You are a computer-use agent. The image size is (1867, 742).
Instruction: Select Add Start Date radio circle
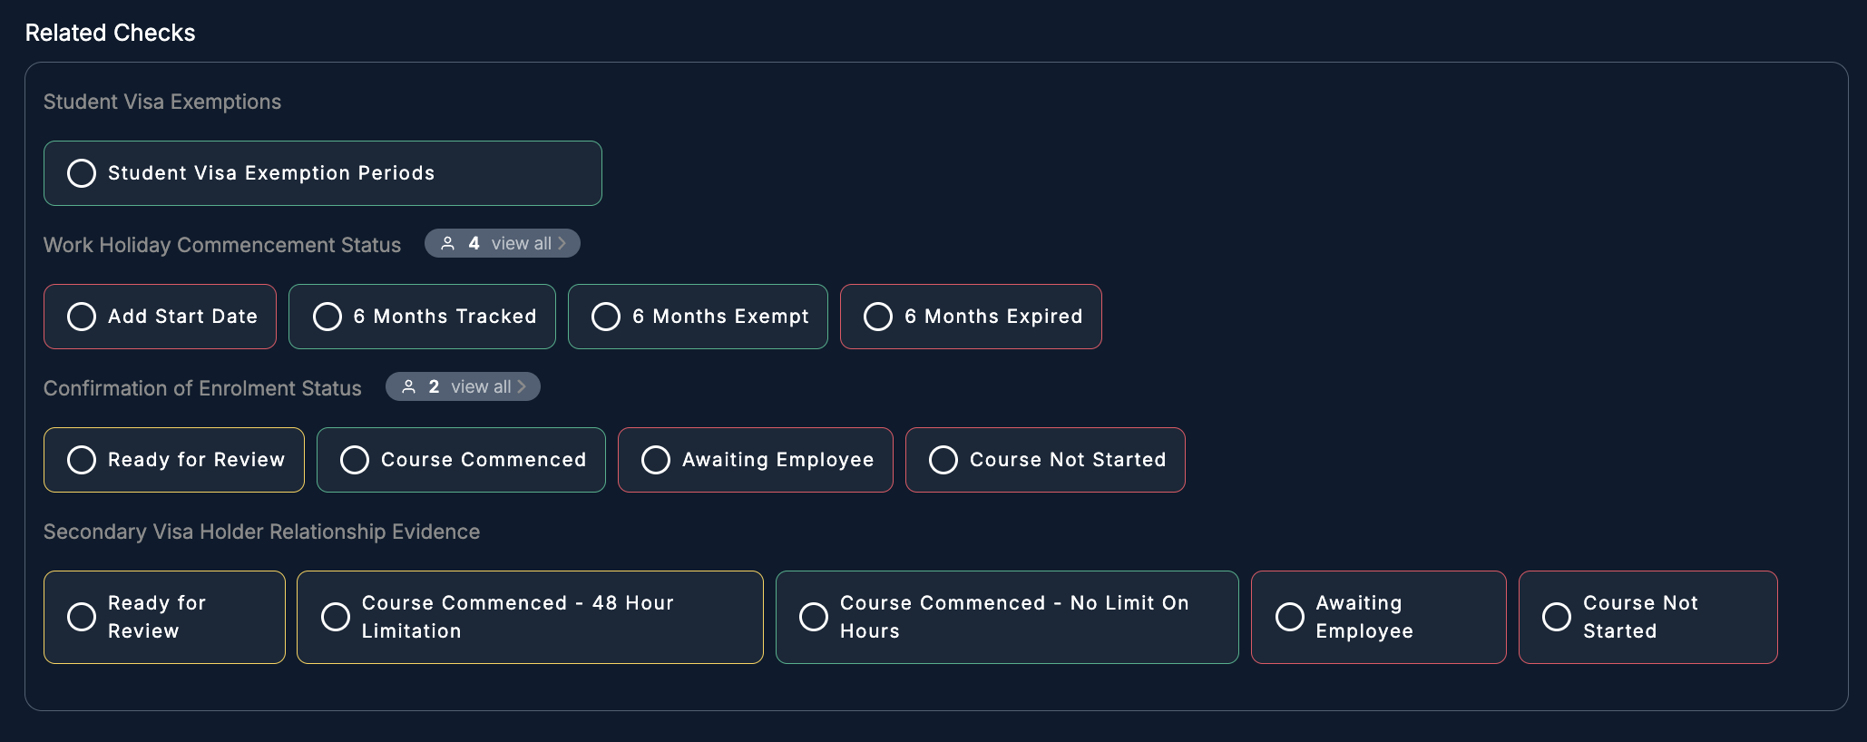(x=82, y=317)
